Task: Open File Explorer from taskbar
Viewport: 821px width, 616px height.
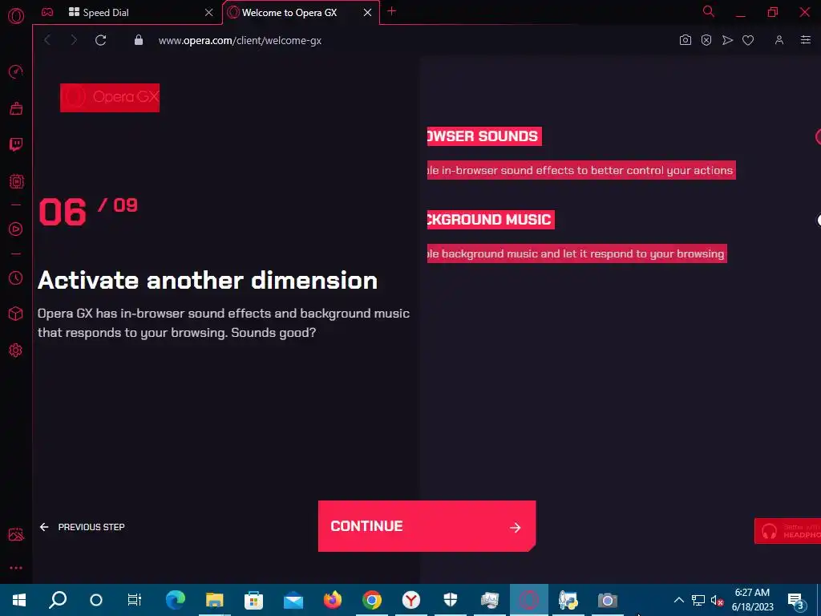Action: click(x=215, y=600)
